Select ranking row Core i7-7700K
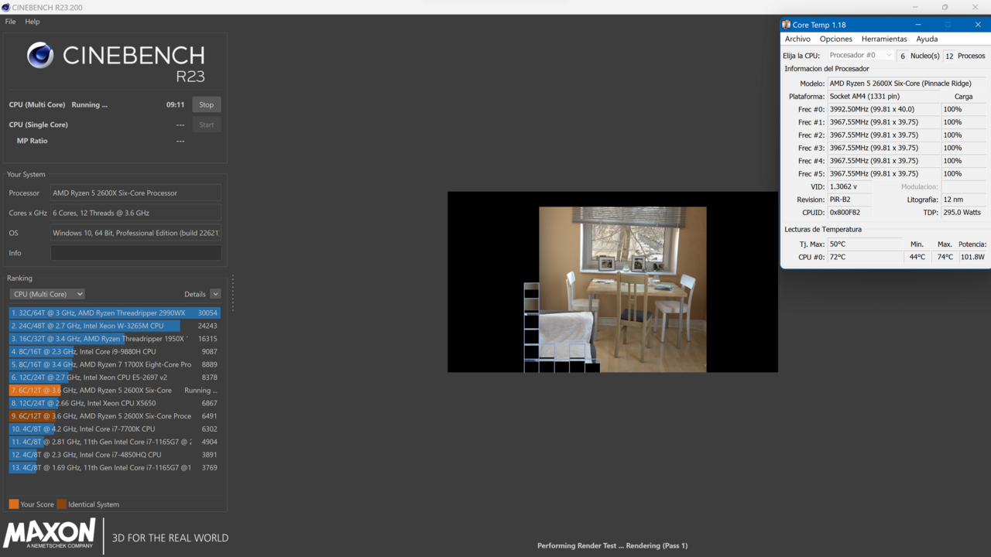The width and height of the screenshot is (991, 557). 115,429
